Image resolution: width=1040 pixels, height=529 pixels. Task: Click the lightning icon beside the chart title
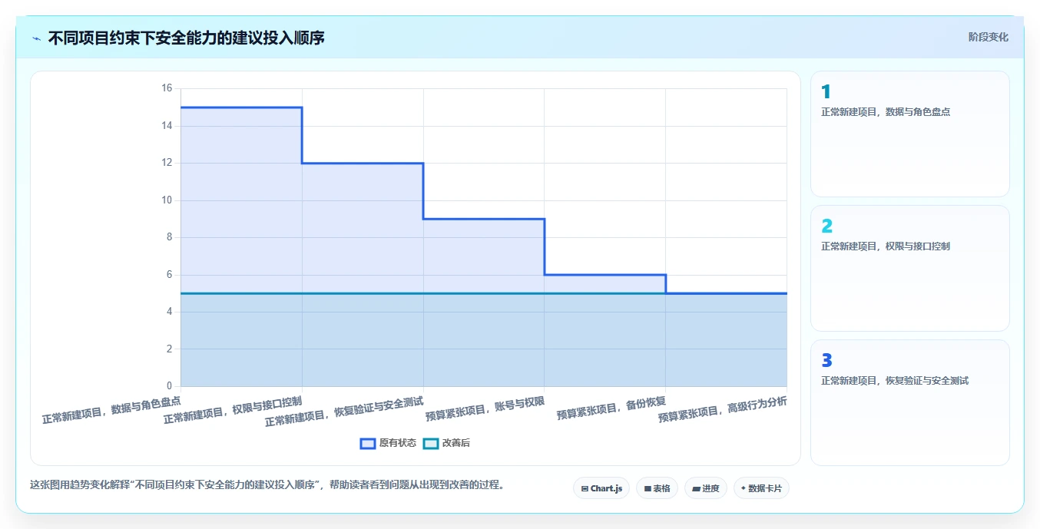pos(36,38)
